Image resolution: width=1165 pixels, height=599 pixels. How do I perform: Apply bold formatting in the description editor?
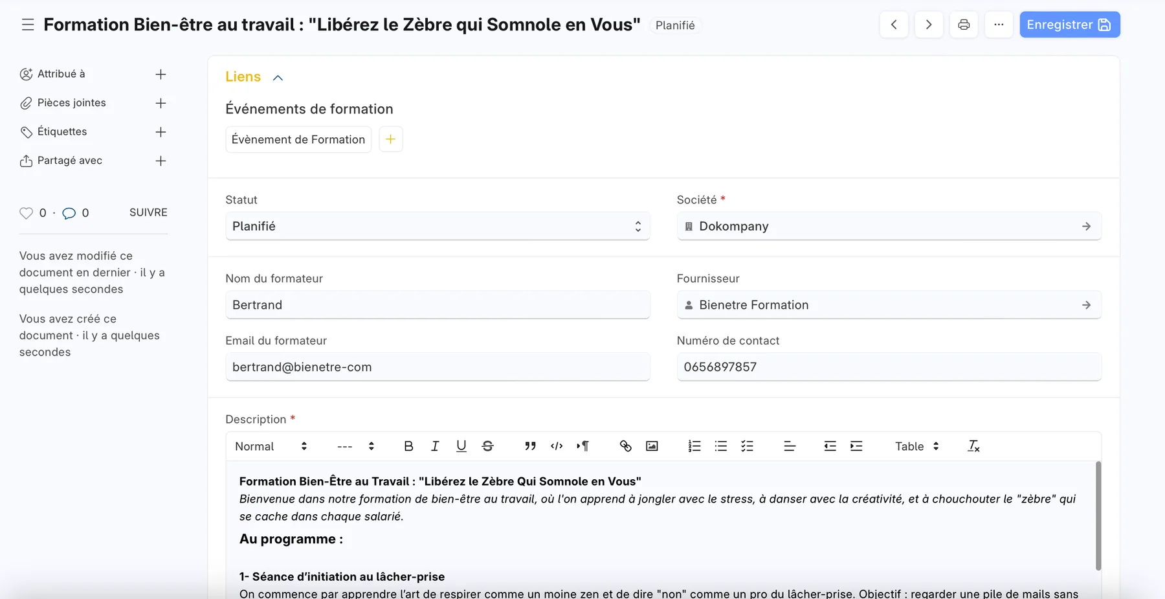pos(408,446)
